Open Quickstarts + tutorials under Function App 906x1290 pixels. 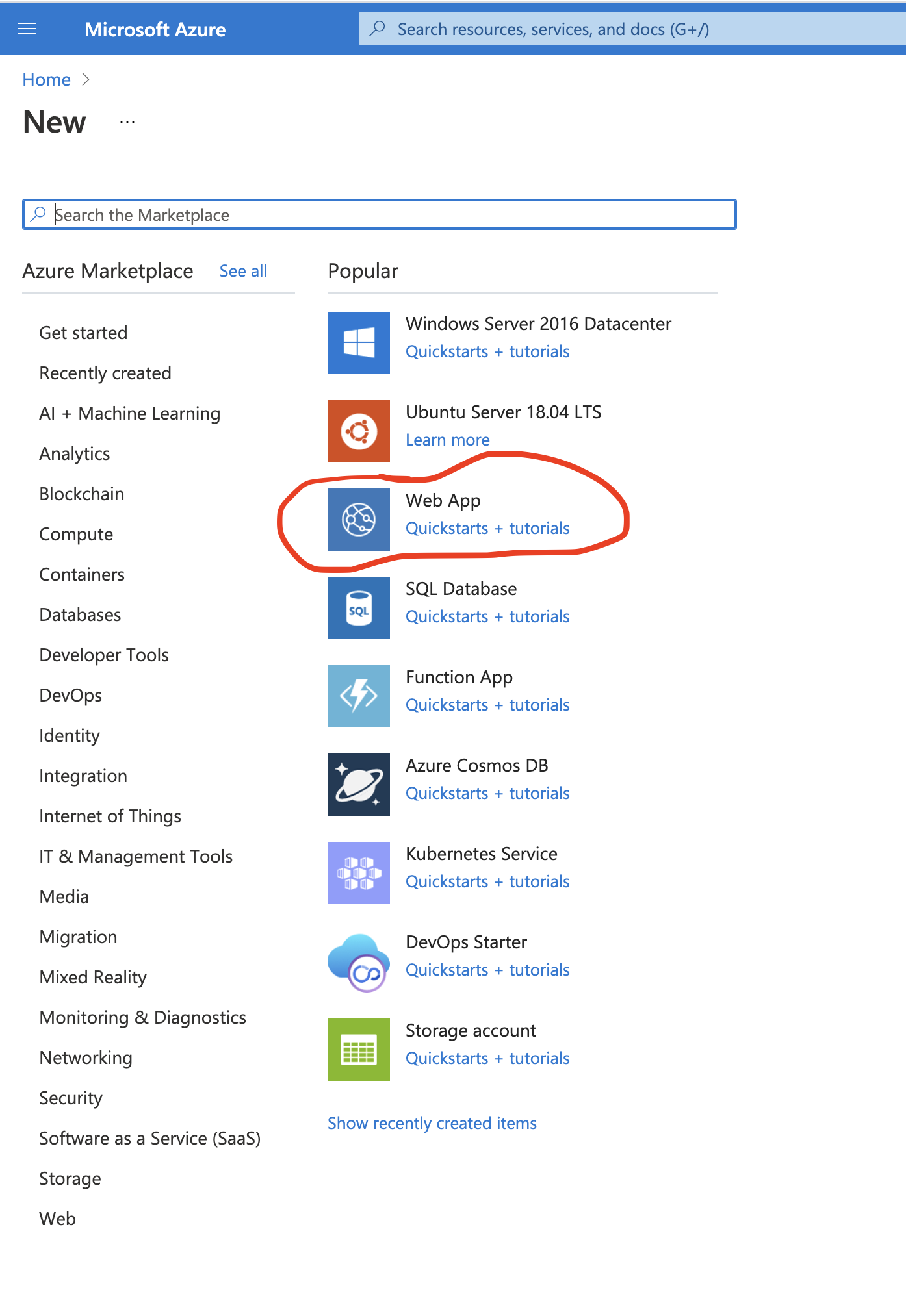[x=487, y=705]
